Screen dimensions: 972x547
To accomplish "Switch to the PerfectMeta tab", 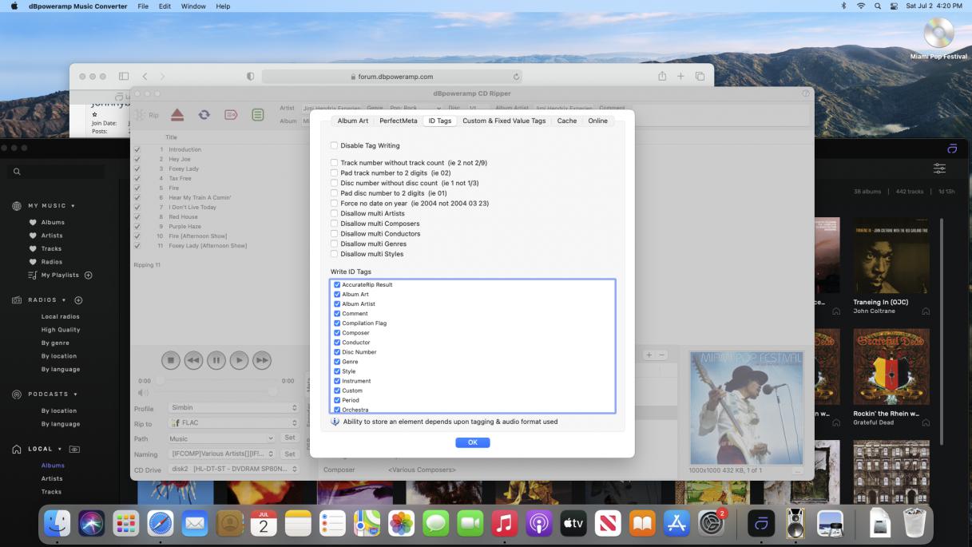I will (x=398, y=121).
